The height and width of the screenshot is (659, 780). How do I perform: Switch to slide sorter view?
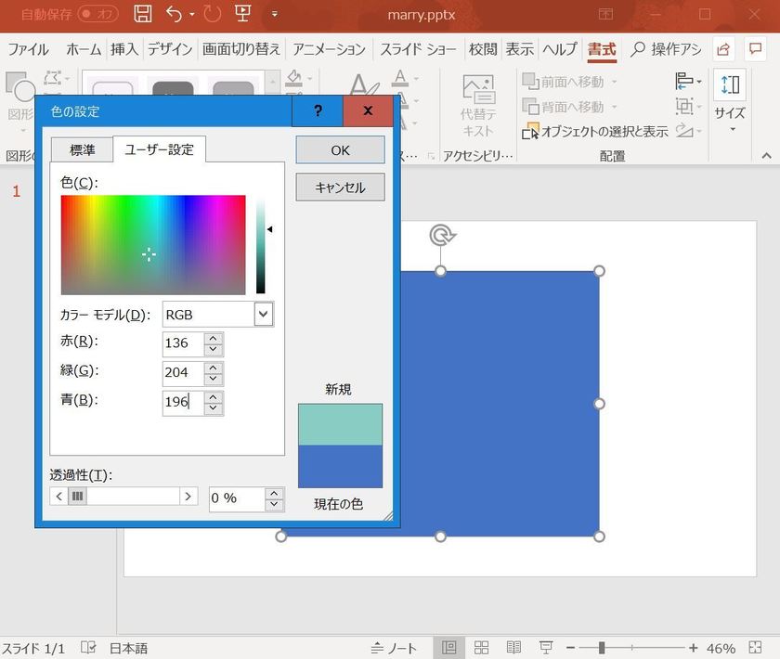click(482, 648)
